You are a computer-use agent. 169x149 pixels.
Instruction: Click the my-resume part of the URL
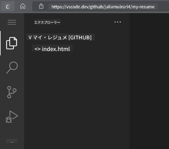click(x=143, y=7)
